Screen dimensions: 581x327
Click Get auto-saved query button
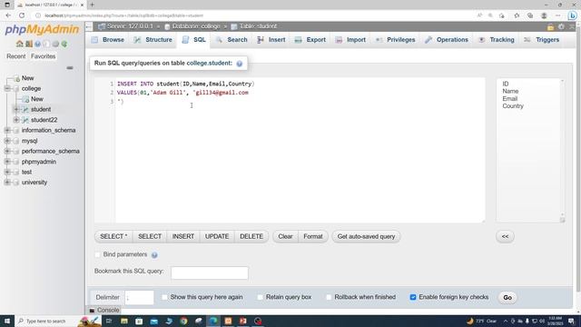pos(366,236)
